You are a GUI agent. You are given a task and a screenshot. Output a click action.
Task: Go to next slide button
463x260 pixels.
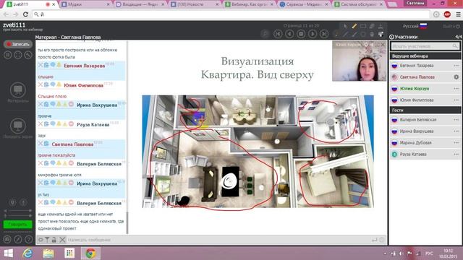[313, 34]
